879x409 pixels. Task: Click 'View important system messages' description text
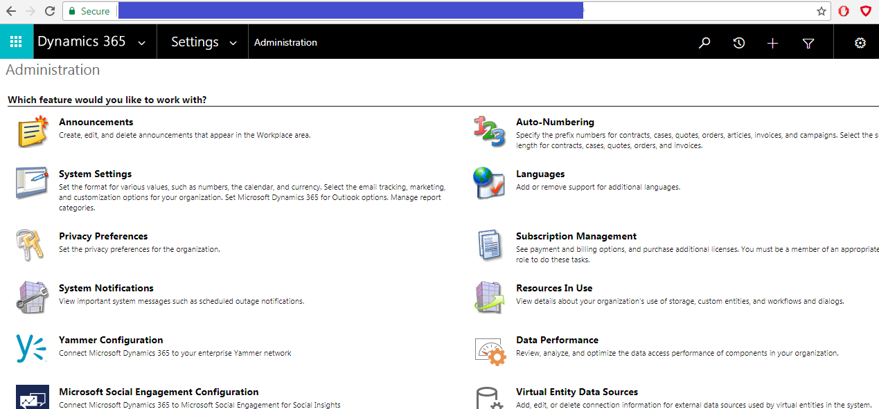click(x=181, y=301)
